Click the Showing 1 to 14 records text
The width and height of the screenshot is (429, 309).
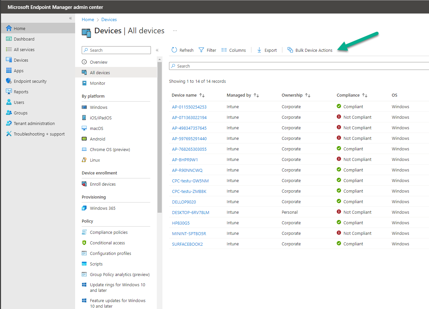click(197, 81)
